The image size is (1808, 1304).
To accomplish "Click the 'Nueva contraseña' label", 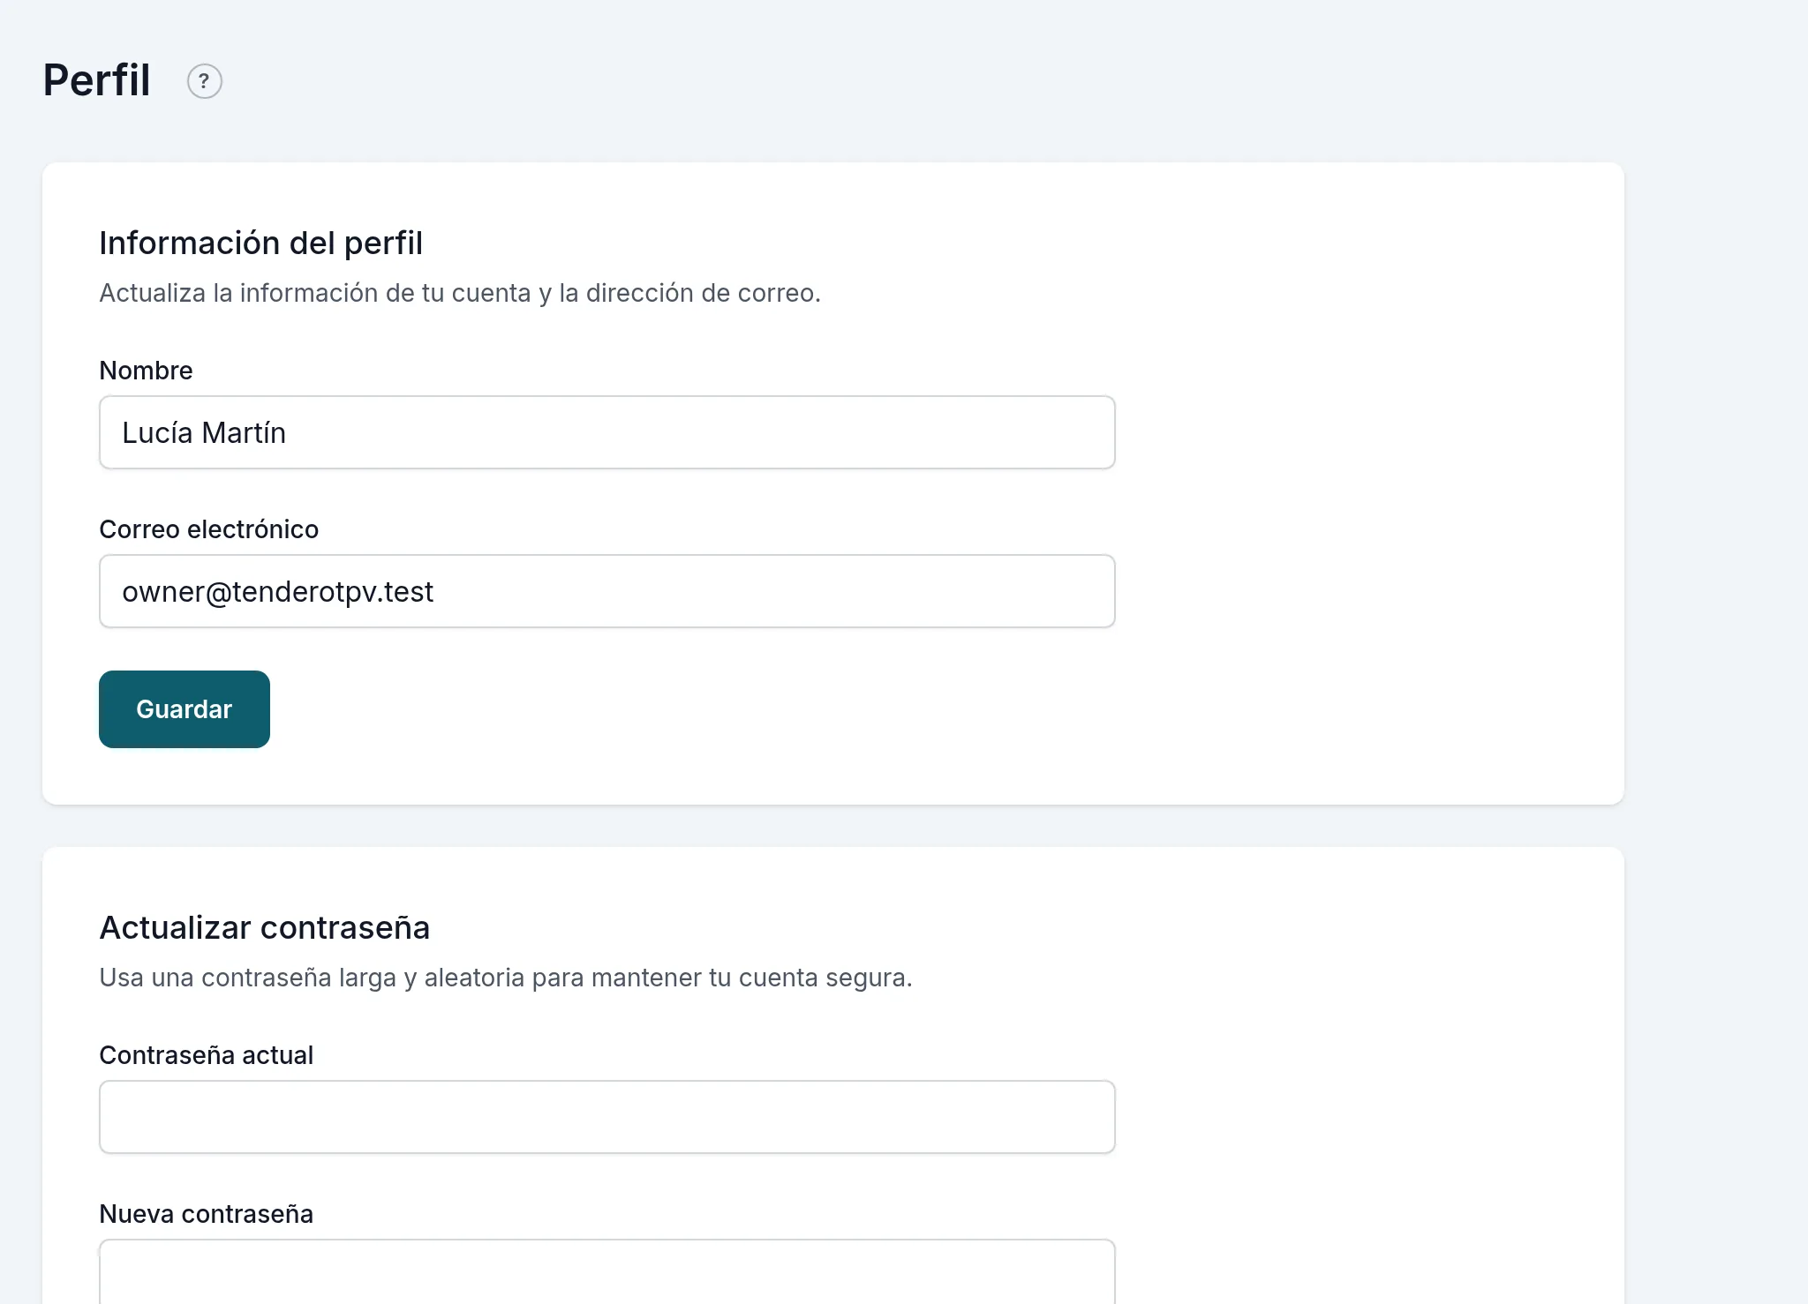I will 206,1214.
